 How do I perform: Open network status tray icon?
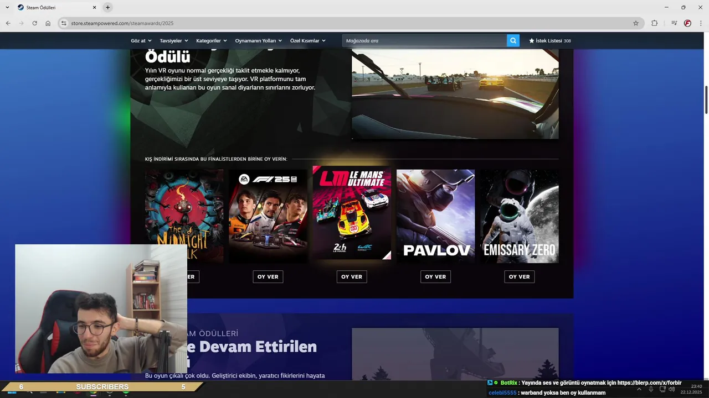pos(662,389)
